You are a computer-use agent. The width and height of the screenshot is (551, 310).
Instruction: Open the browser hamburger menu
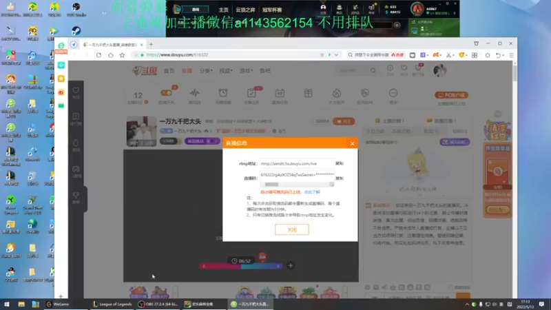(x=511, y=55)
